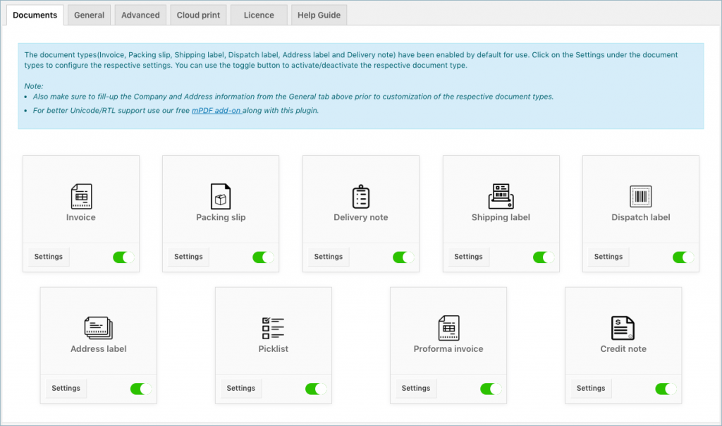This screenshot has height=426, width=722.
Task: Click the Delivery note clipboard icon
Action: tap(361, 197)
